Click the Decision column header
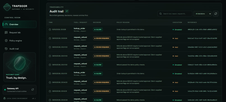Screen dimensions: 226x102 coord(97,22)
